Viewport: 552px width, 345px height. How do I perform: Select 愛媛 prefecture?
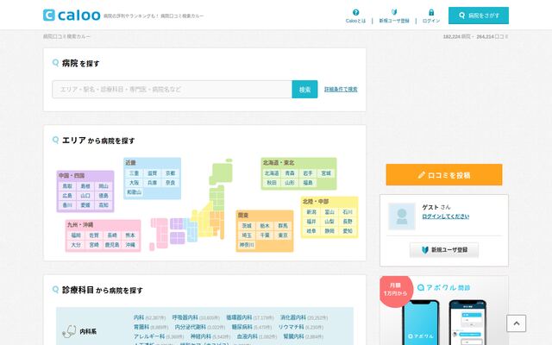click(x=85, y=205)
